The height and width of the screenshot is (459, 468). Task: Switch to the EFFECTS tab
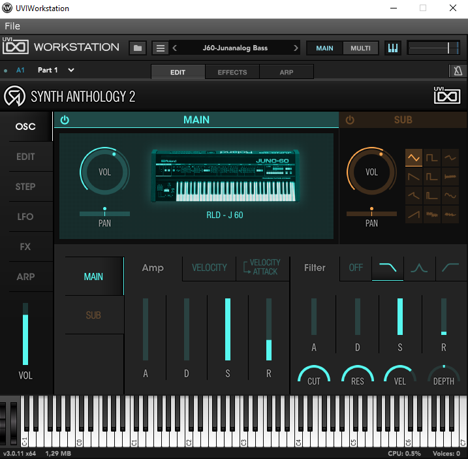232,72
